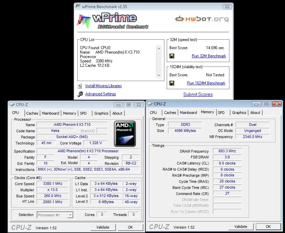This screenshot has height=233, width=285.
Task: Click OK in right CPU-Z window
Action: pyautogui.click(x=268, y=227)
